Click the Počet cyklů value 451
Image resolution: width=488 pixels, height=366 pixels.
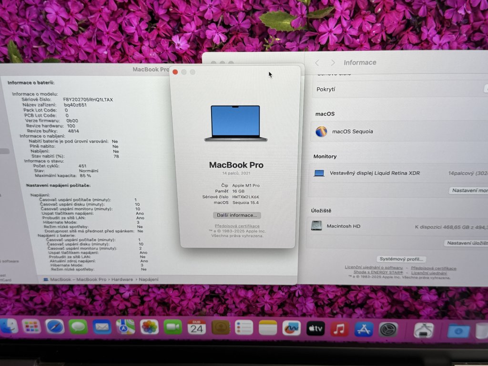(x=82, y=166)
